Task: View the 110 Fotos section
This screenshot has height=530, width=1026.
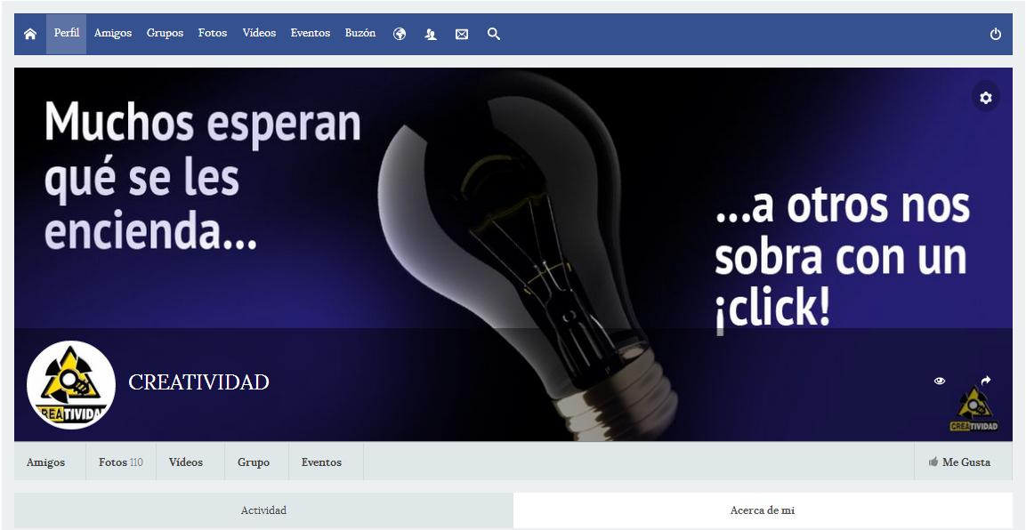Action: coord(119,462)
